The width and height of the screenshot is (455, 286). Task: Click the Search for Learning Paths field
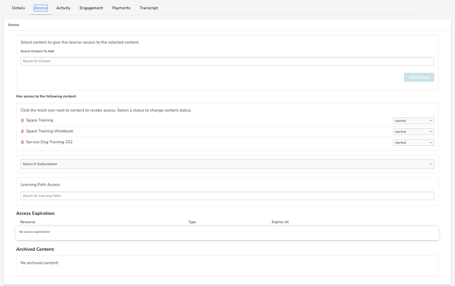tap(227, 196)
